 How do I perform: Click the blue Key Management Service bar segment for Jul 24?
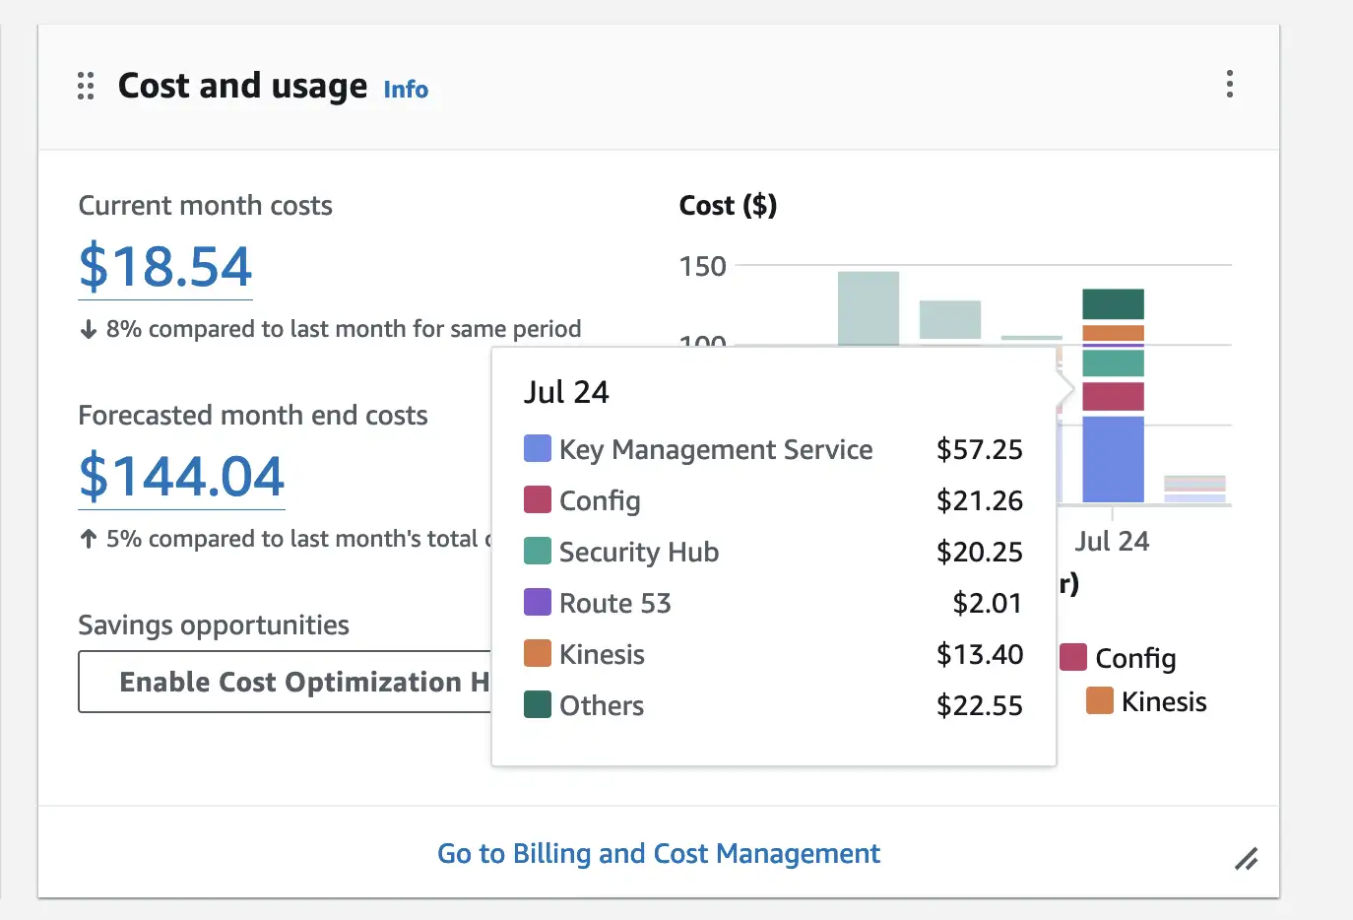pyautogui.click(x=1113, y=459)
